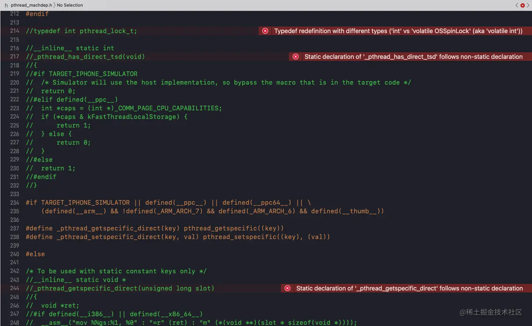The height and width of the screenshot is (326, 532).
Task: Click '//#endif' on line 231
Action: click(41, 177)
